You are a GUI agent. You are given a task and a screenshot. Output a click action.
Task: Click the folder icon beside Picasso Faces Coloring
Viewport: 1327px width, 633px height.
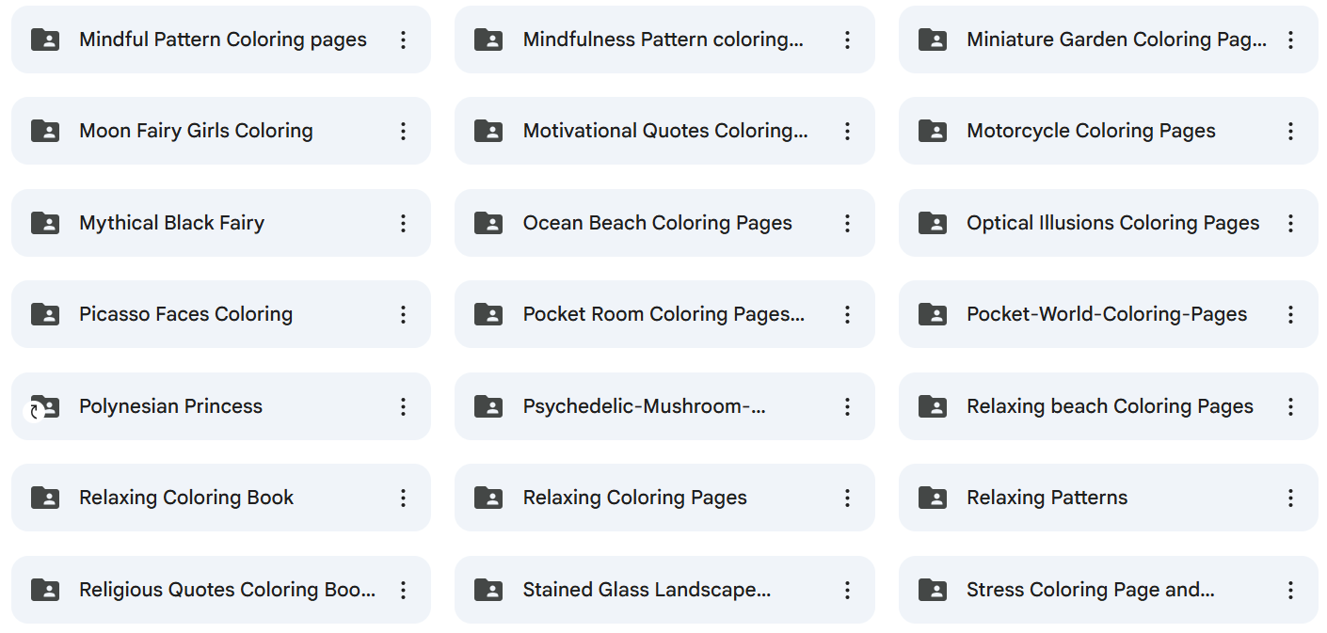tap(45, 314)
